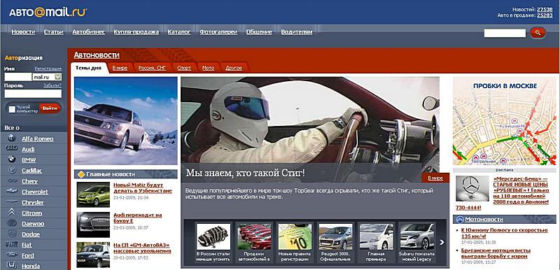
Task: Switch to the Другое tab
Action: coord(234,68)
